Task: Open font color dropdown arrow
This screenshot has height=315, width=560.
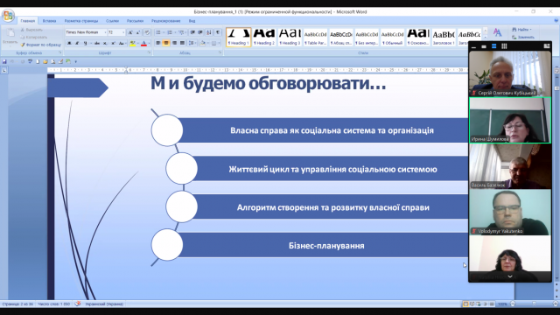Action: [149, 43]
